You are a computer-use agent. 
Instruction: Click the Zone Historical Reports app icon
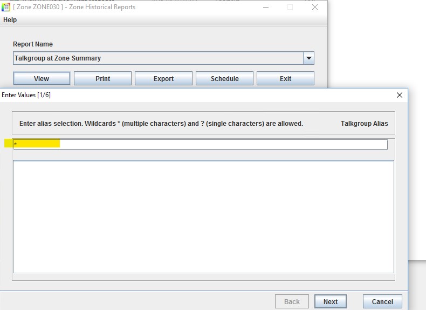(x=6, y=7)
